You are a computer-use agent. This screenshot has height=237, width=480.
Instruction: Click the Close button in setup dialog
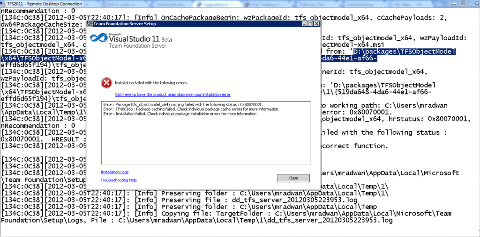tap(293, 178)
